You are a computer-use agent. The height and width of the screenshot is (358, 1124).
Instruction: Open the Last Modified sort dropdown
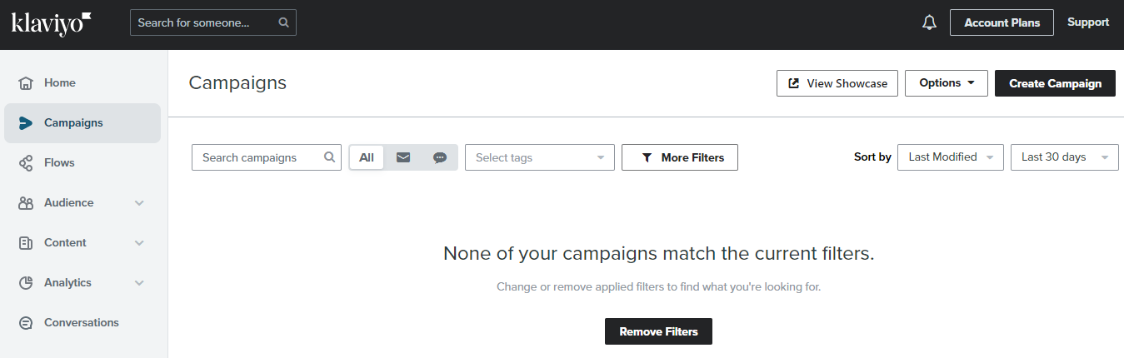(951, 157)
